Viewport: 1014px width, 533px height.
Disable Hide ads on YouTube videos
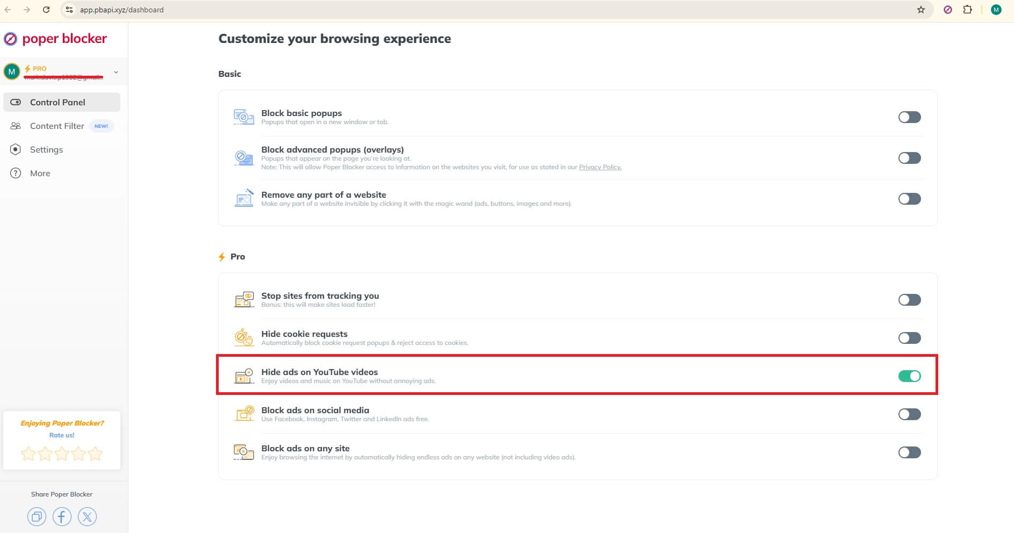tap(910, 376)
